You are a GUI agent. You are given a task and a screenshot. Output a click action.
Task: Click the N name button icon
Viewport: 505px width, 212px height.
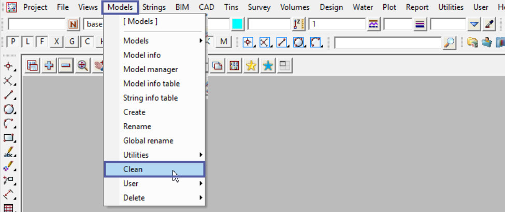[74, 24]
